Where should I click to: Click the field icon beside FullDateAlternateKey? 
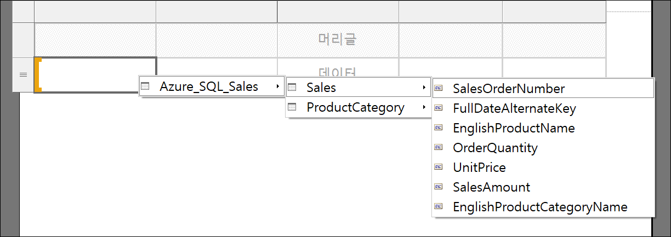[x=439, y=108]
